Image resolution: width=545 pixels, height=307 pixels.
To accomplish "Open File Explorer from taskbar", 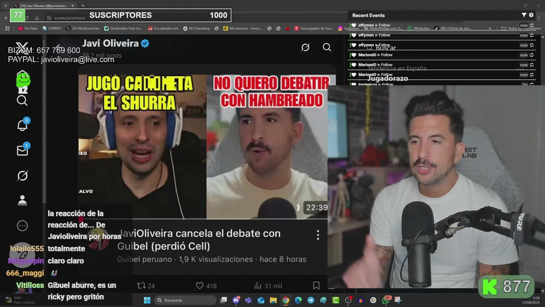I will tap(273, 300).
